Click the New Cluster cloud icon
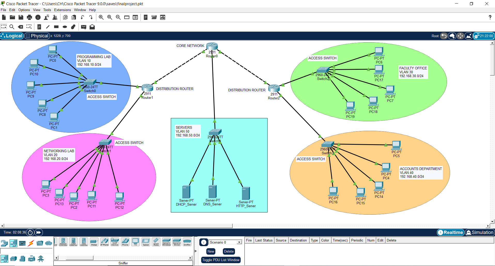The width and height of the screenshot is (495, 266). click(452, 36)
